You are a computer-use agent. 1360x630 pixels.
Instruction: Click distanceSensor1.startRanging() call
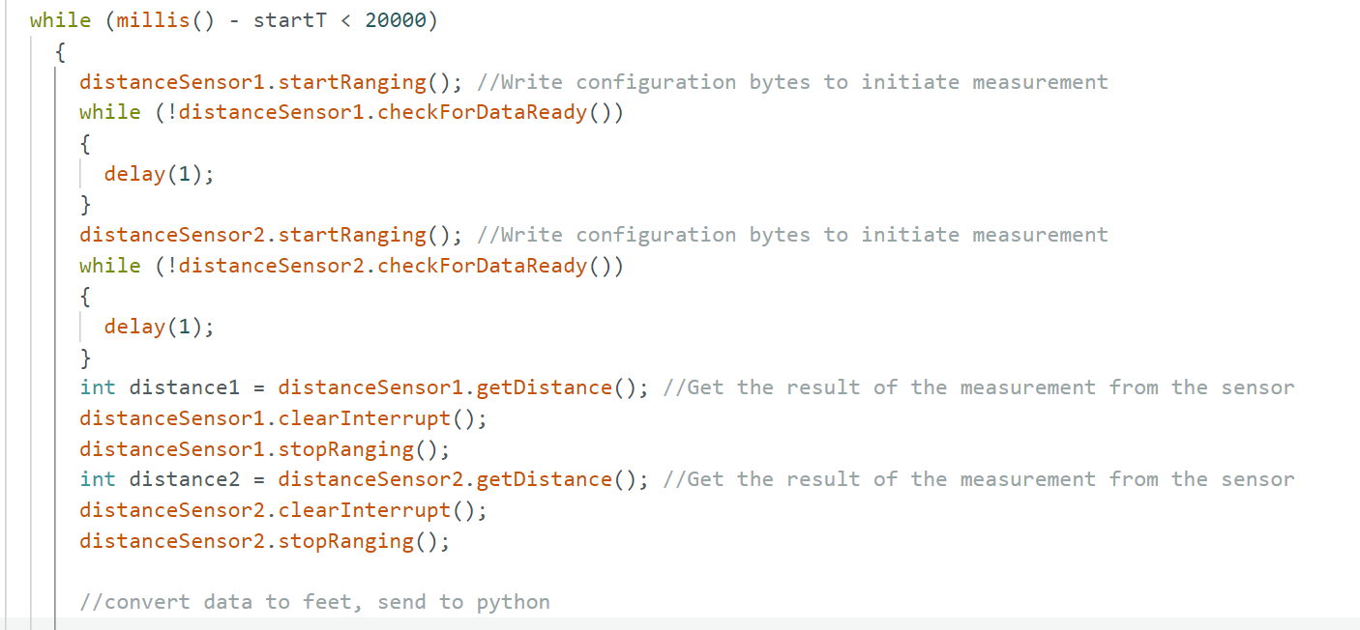click(x=265, y=82)
